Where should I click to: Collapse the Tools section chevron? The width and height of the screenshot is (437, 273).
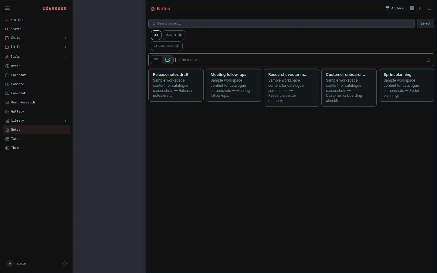[x=65, y=57]
